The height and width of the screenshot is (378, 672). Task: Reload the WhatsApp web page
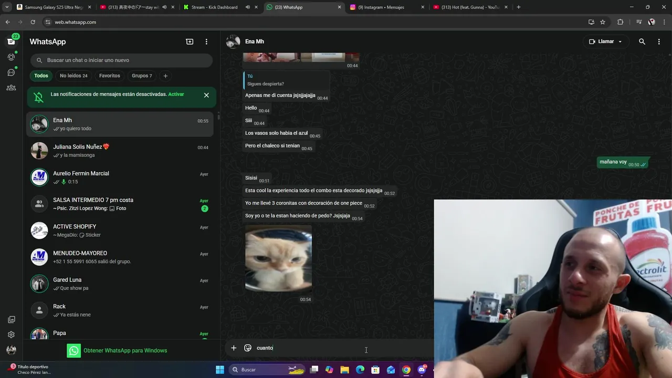[33, 22]
